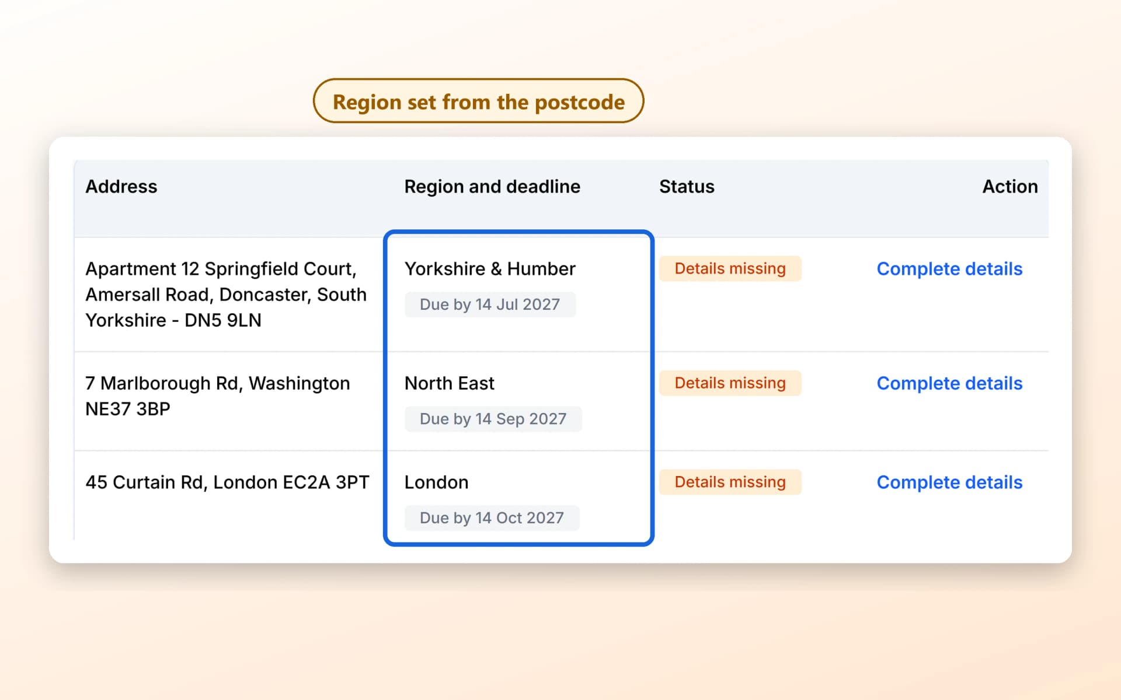
Task: Click the Region set from the postcode label
Action: click(479, 101)
